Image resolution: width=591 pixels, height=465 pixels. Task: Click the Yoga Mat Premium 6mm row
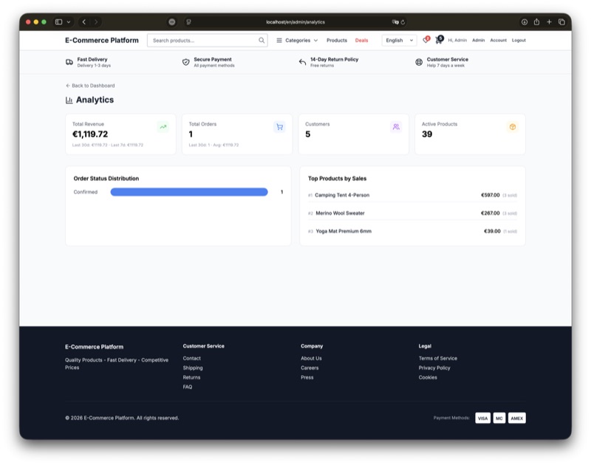(412, 231)
